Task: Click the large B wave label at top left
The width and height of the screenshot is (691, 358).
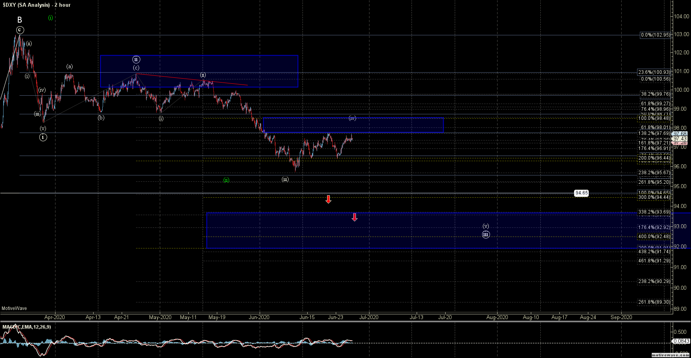Action: 19,20
